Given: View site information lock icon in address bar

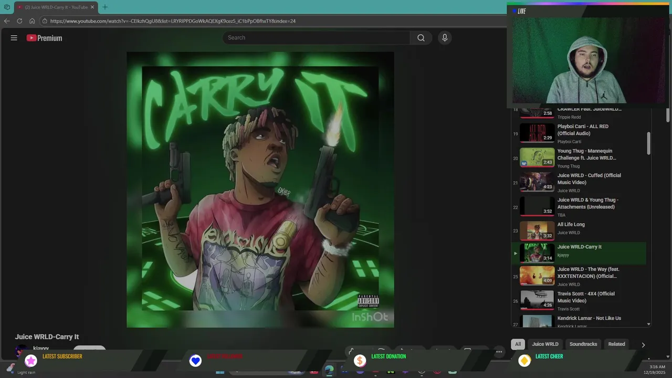Looking at the screenshot, I should (45, 21).
